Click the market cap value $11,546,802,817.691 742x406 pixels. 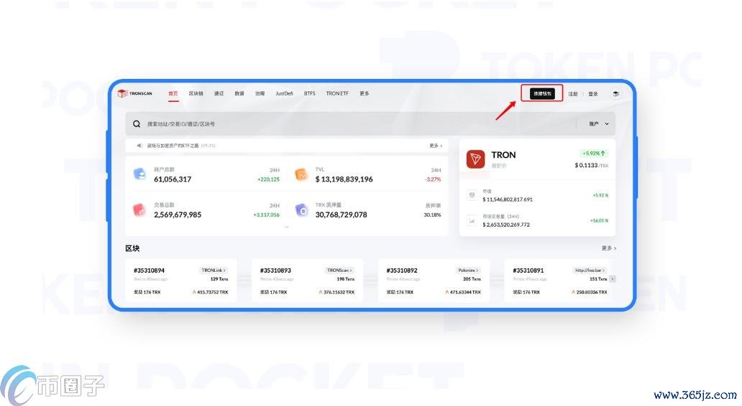508,199
